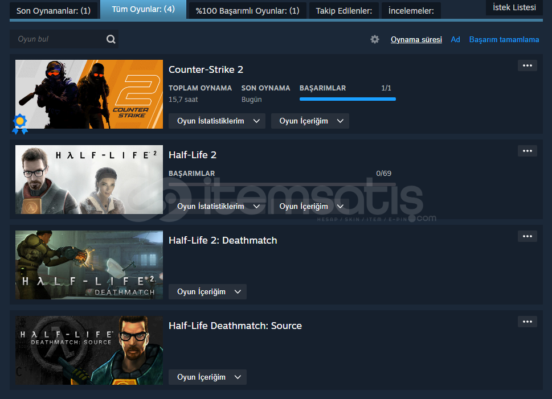Open %100 Başarımlı Oyunlar tab

(247, 11)
